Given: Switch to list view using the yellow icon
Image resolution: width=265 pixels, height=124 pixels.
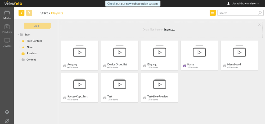Looking at the screenshot, I should click(x=213, y=13).
